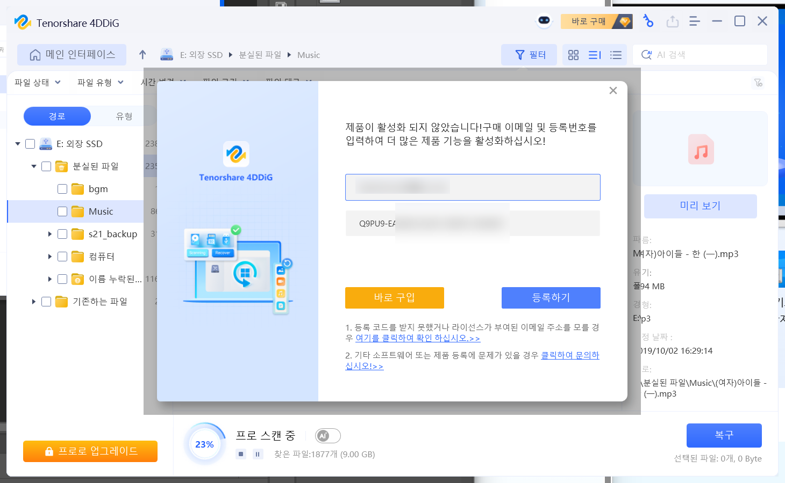Pause the scan with pause button
This screenshot has width=785, height=483.
tap(258, 454)
